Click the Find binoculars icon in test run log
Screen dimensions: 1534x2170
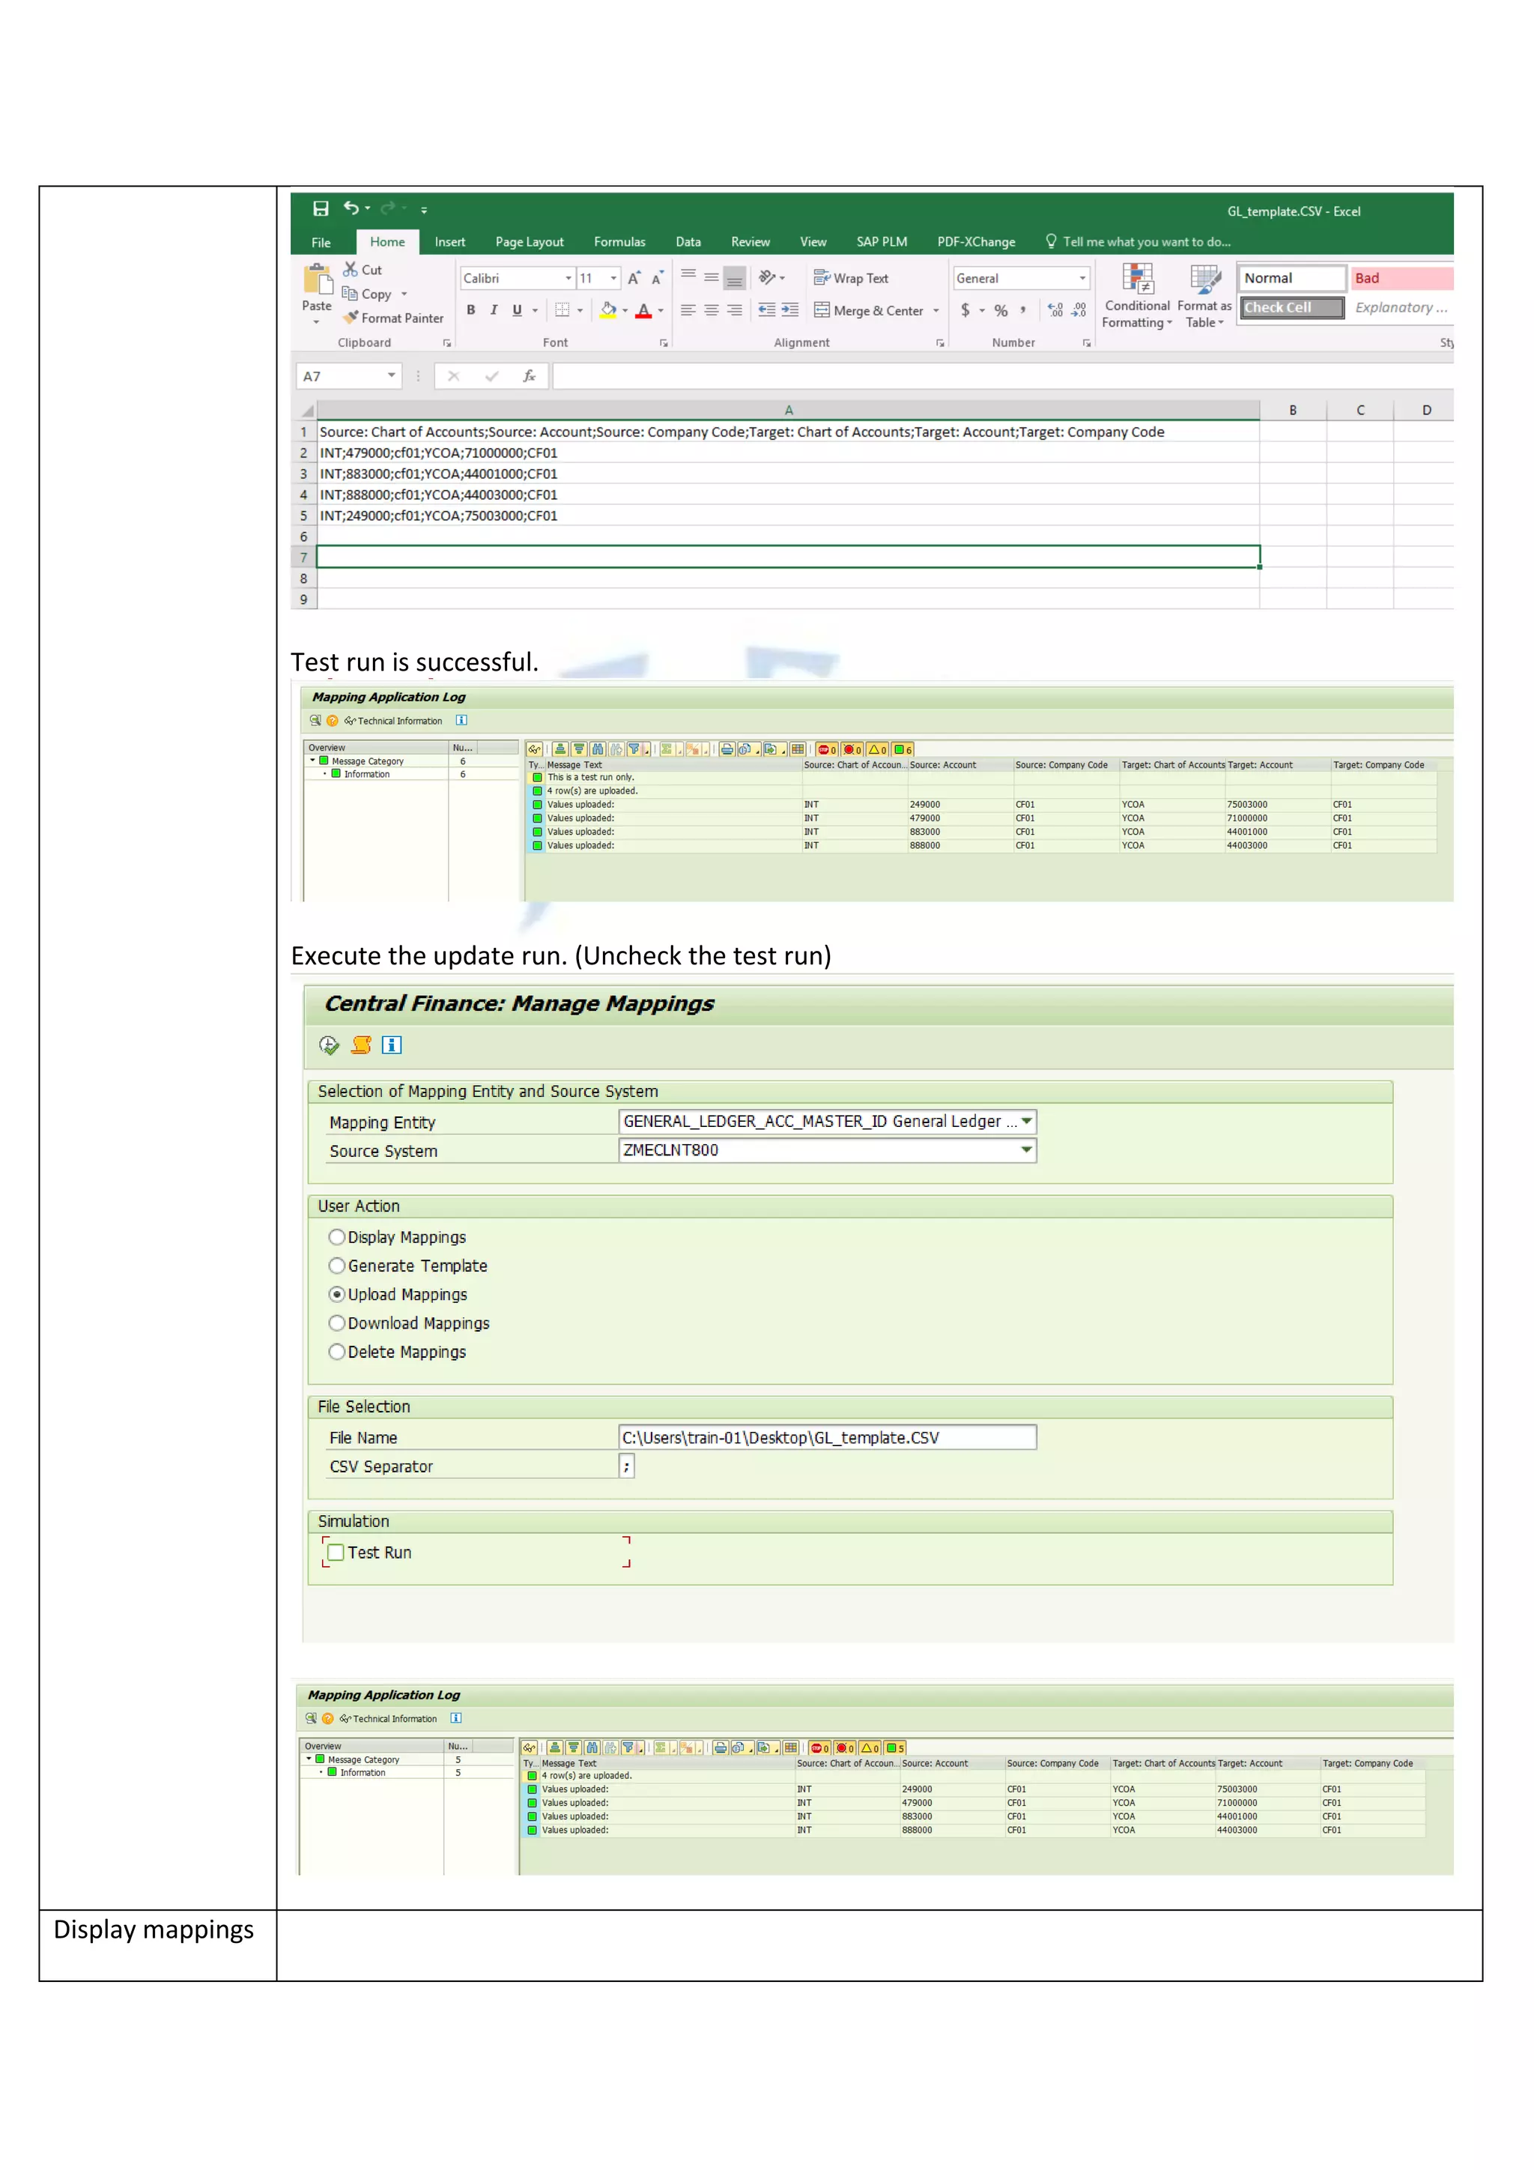598,749
